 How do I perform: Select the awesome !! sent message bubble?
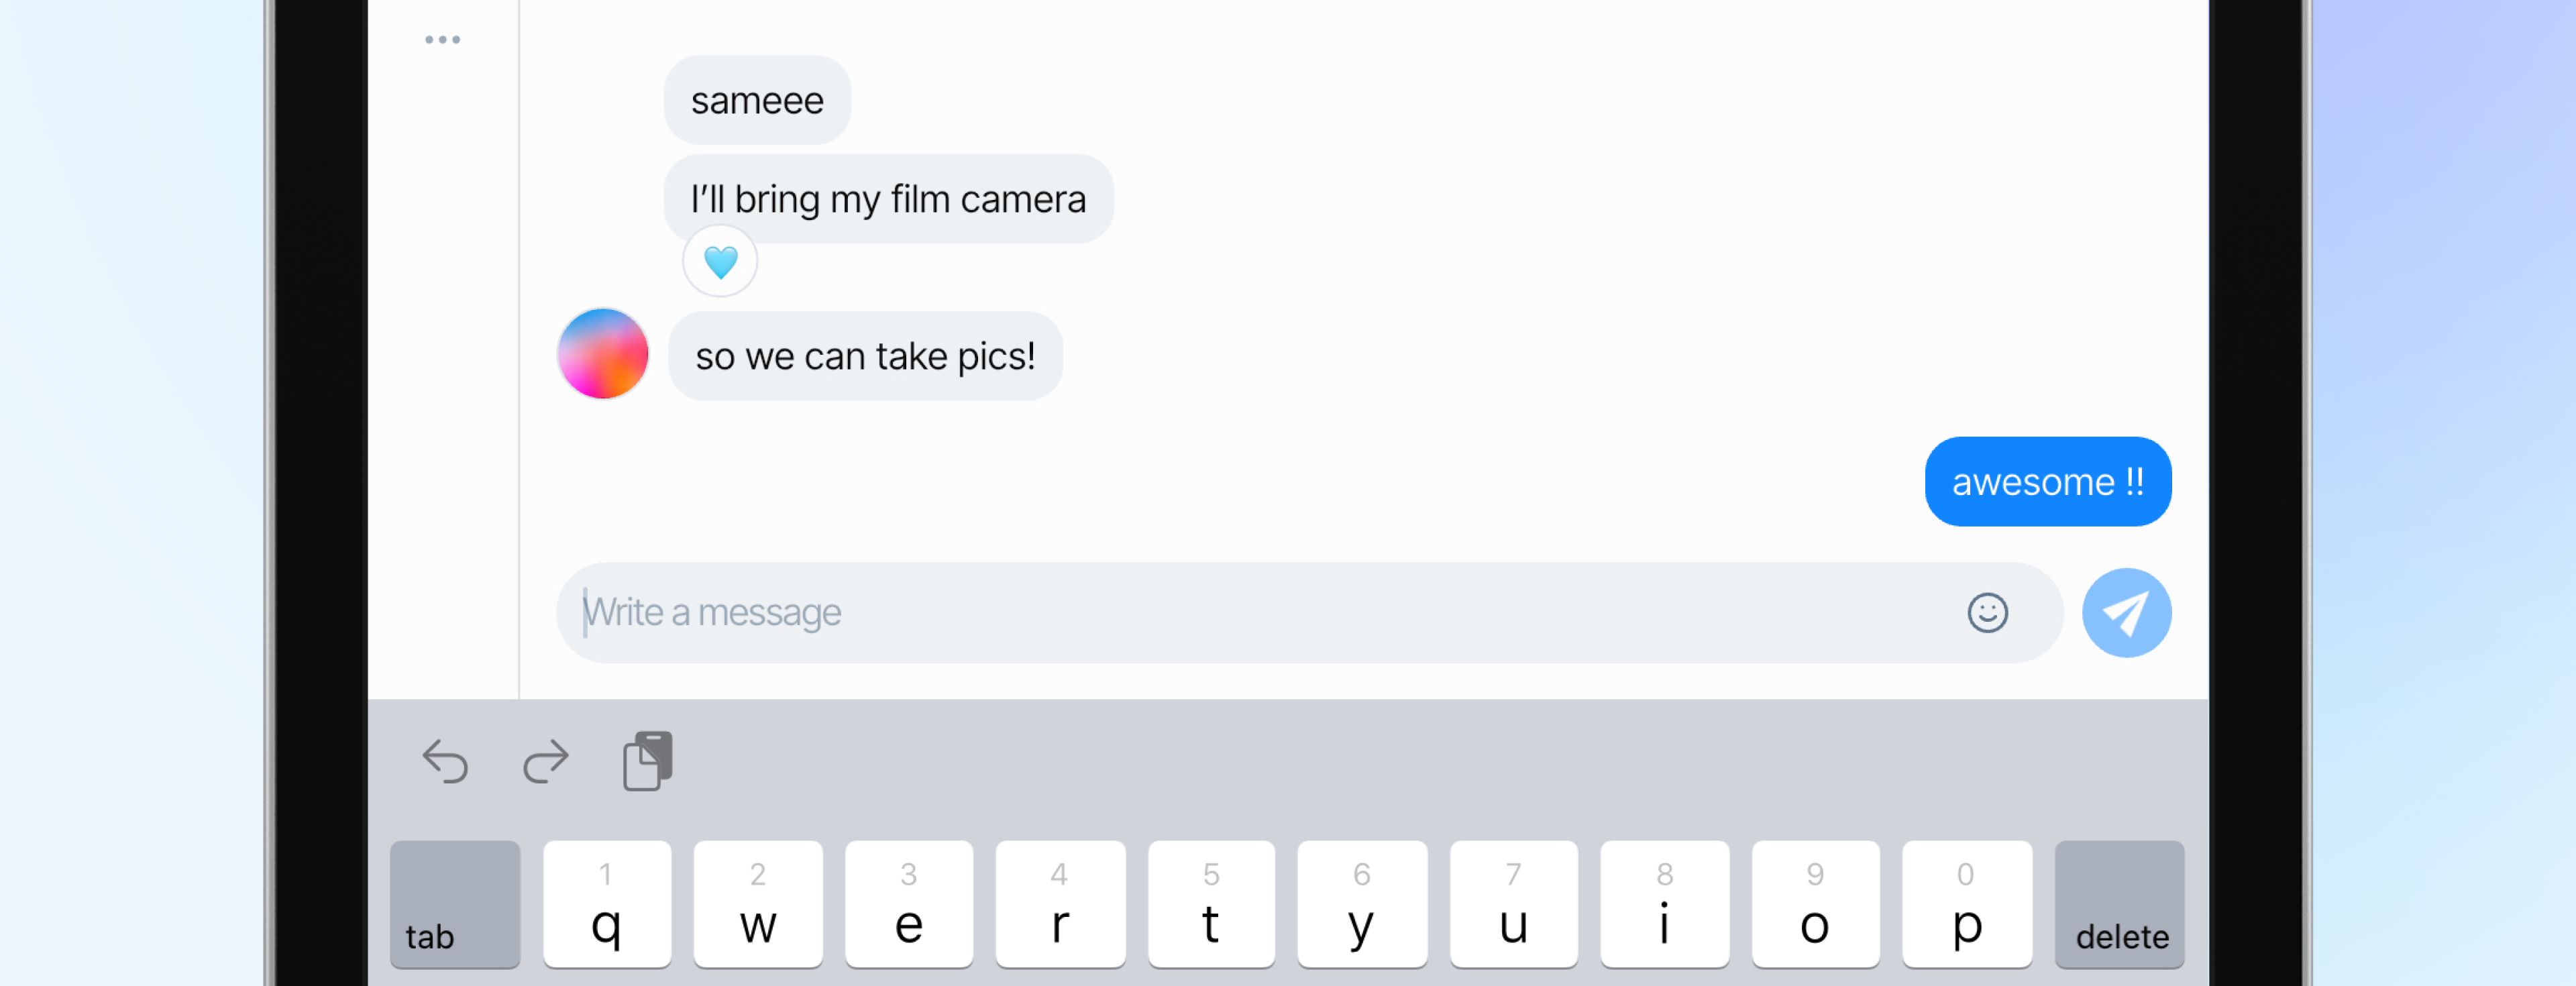click(x=2048, y=482)
